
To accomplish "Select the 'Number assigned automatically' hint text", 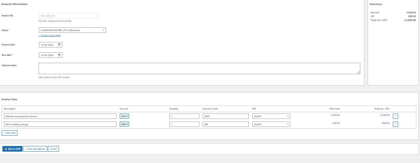I will coord(55,21).
